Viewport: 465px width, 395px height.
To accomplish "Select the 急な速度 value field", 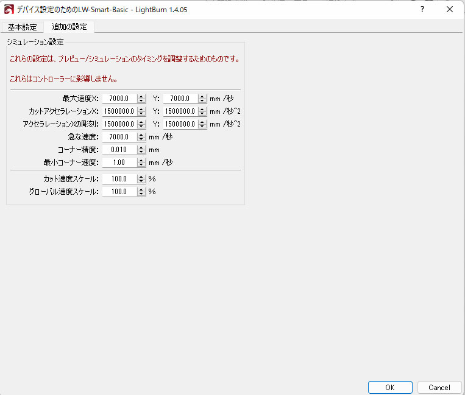I will (119, 137).
